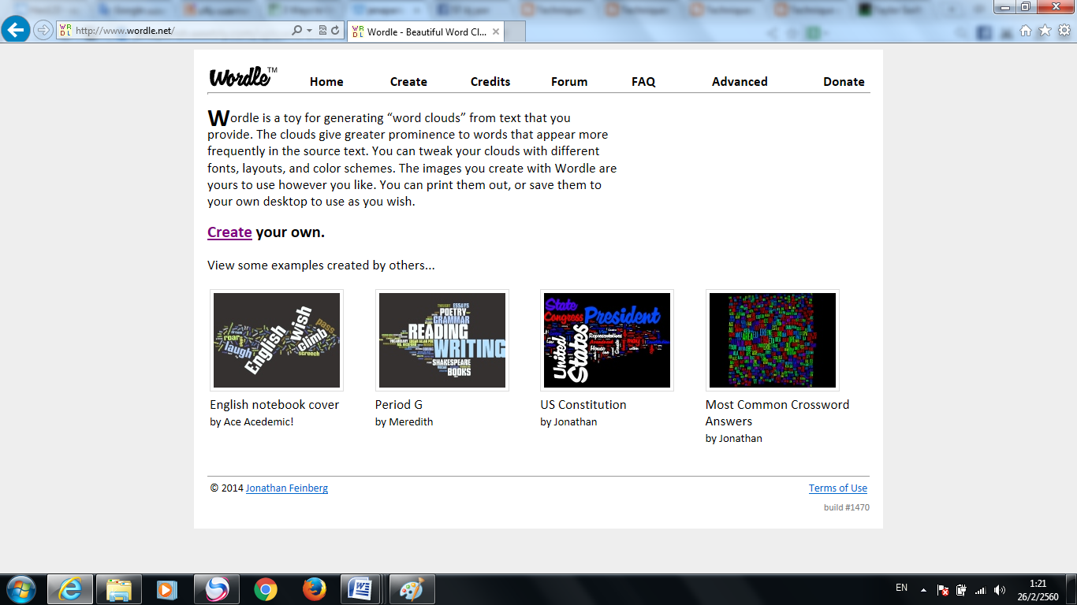The width and height of the screenshot is (1077, 605).
Task: Open the network signal tray icon
Action: point(981,589)
